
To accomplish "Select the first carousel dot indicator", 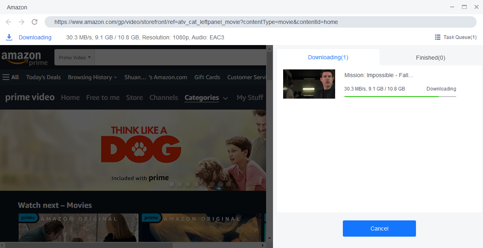I will 171,184.
